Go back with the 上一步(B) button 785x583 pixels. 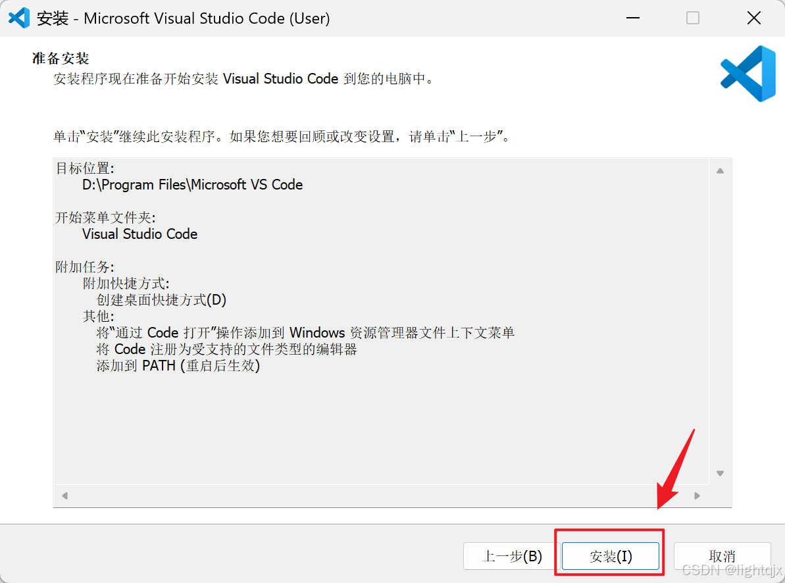point(512,556)
